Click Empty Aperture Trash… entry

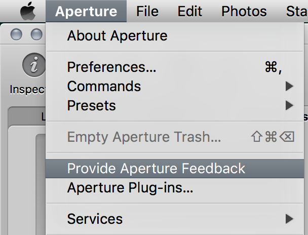click(144, 137)
